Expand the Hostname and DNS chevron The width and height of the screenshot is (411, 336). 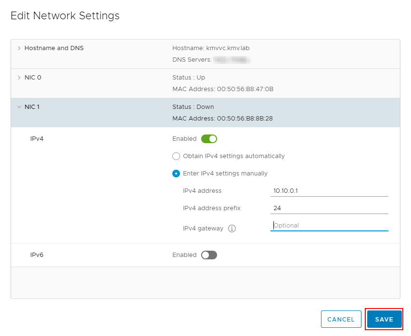click(x=19, y=48)
